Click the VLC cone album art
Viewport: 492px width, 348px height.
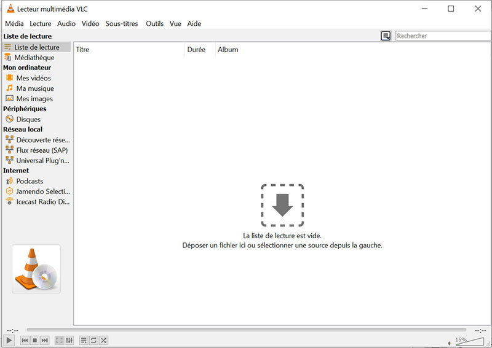36,269
